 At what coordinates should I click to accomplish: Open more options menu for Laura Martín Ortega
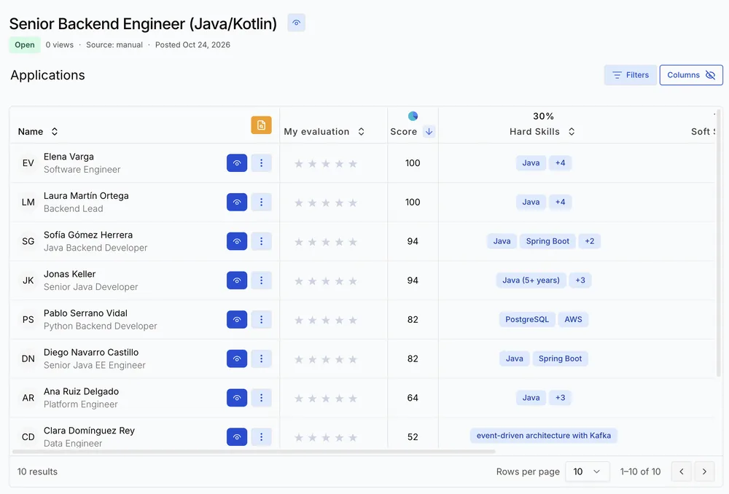coord(261,202)
